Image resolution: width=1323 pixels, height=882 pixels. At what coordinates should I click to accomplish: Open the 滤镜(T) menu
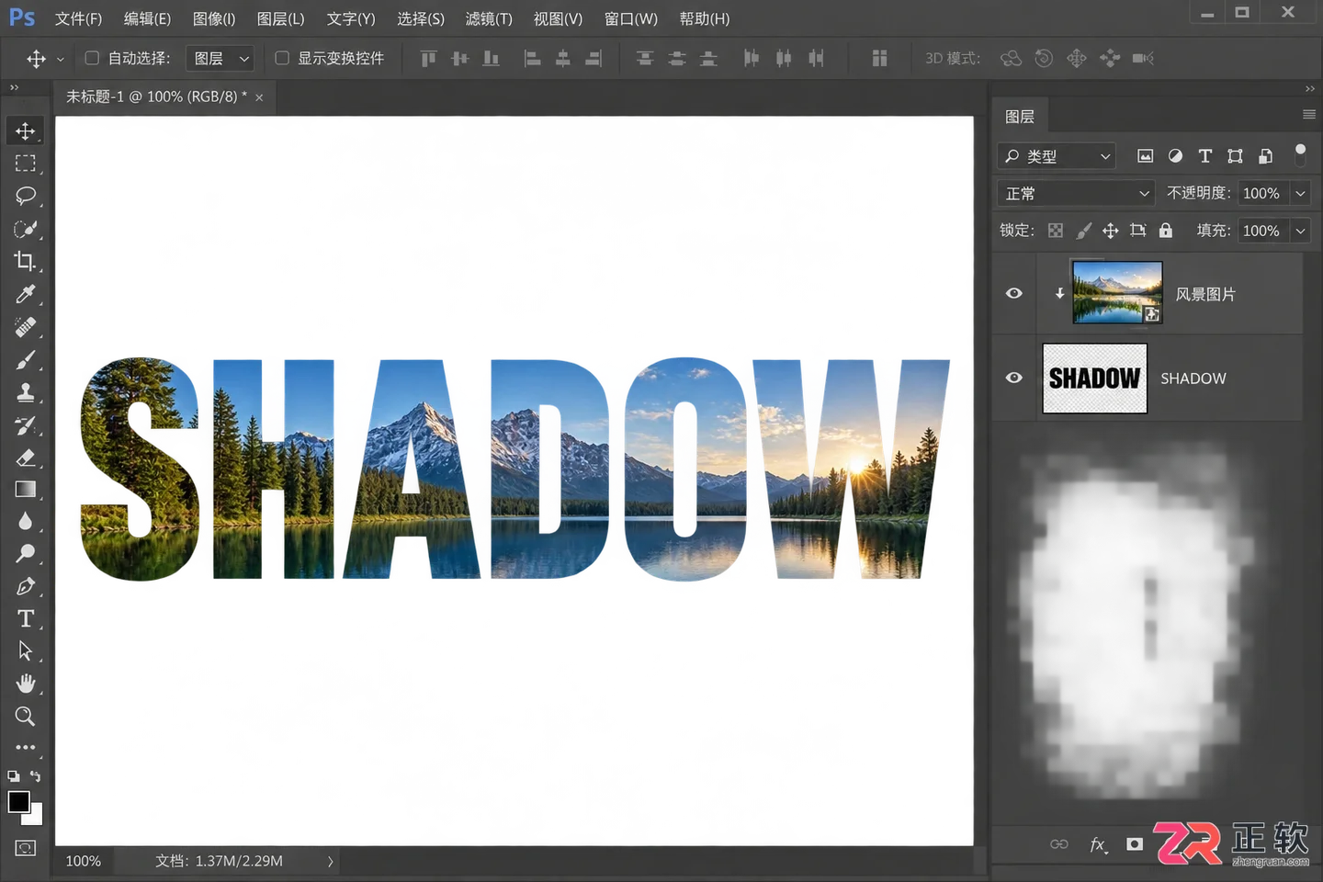[x=489, y=18]
